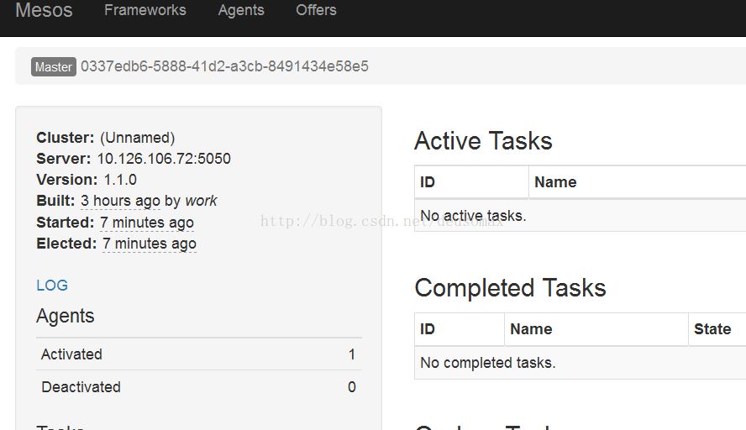The image size is (746, 430).
Task: Click the 'No active tasks.' message
Action: click(x=473, y=216)
